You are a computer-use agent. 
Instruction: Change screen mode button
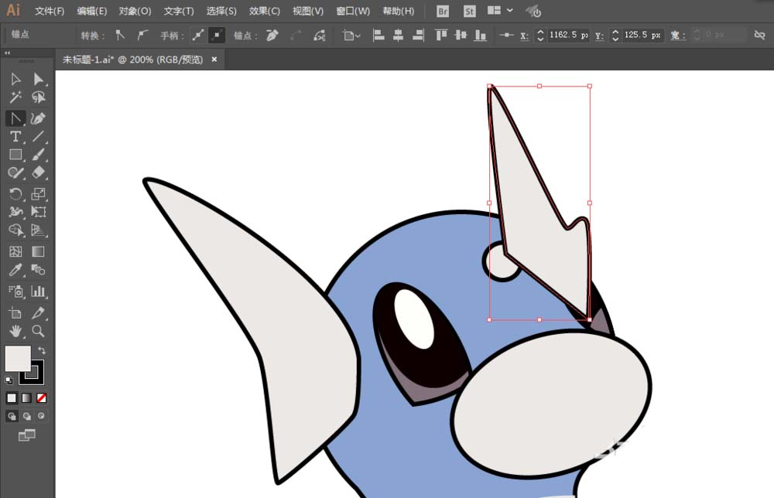(x=26, y=435)
